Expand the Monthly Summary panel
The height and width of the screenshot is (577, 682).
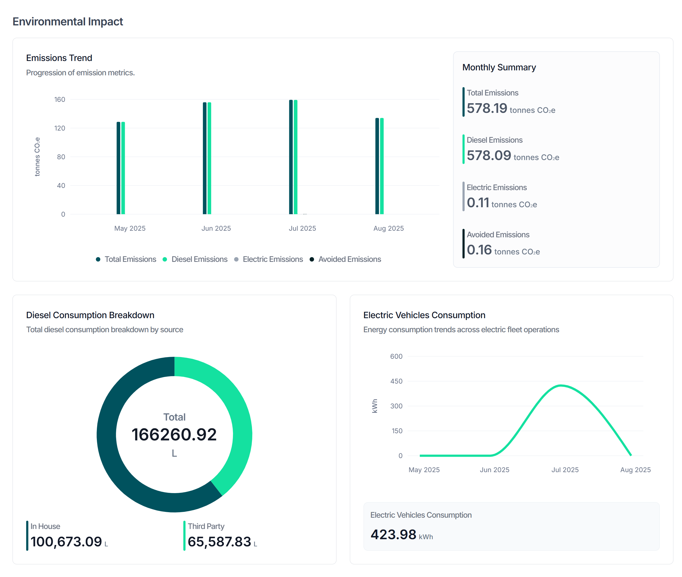coord(556,160)
